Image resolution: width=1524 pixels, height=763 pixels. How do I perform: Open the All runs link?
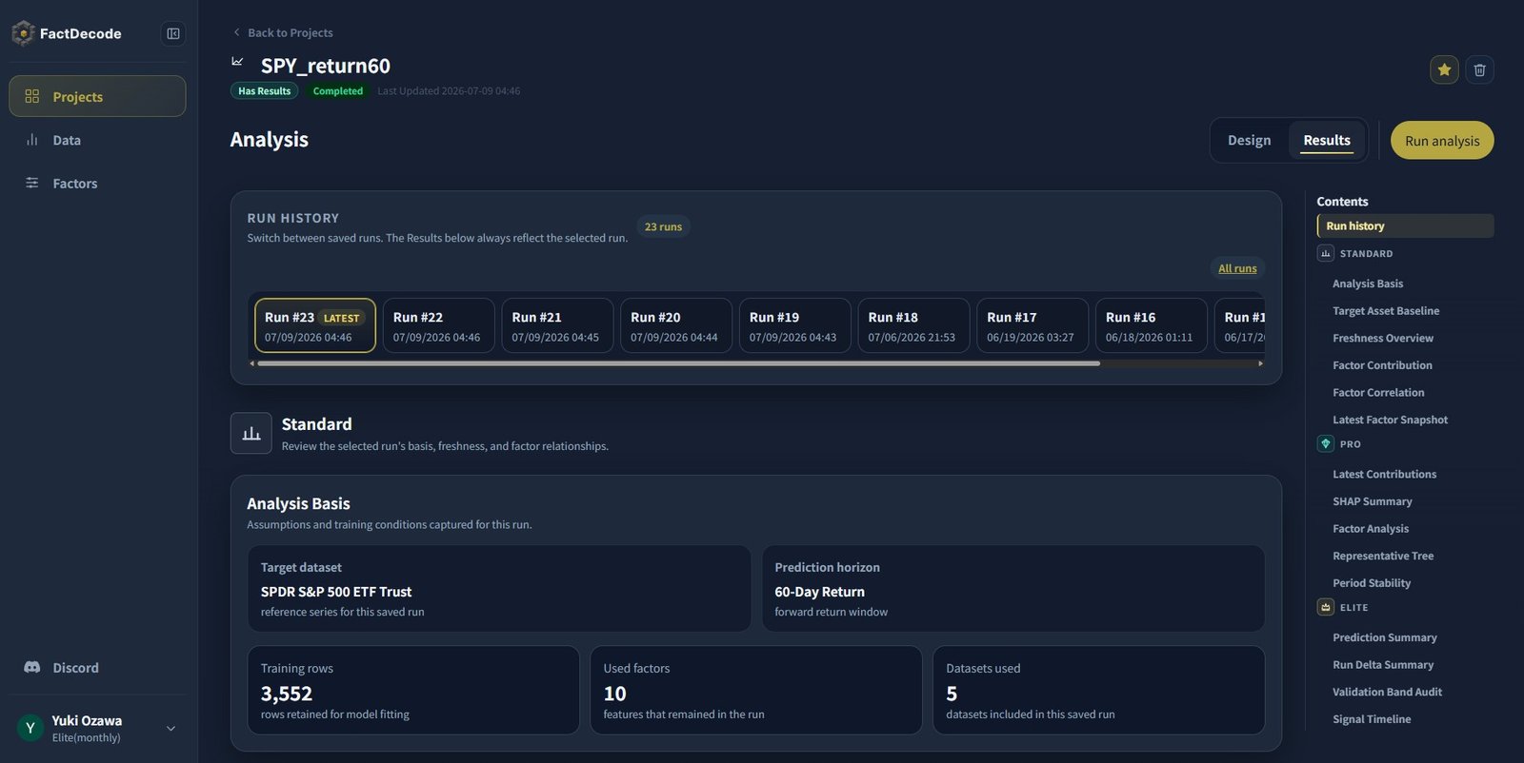pos(1237,268)
